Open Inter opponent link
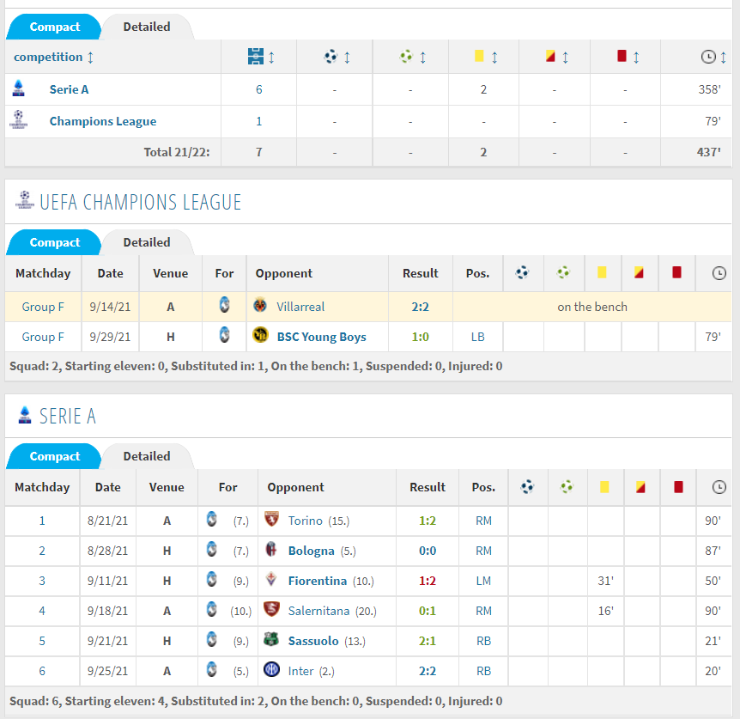The height and width of the screenshot is (719, 740). (300, 671)
